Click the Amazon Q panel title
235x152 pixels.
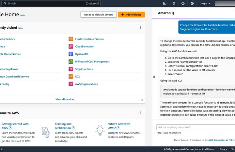(x=166, y=13)
